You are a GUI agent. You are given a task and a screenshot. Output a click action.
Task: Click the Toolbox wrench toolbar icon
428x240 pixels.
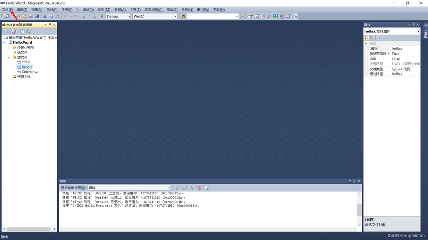[x=269, y=16]
